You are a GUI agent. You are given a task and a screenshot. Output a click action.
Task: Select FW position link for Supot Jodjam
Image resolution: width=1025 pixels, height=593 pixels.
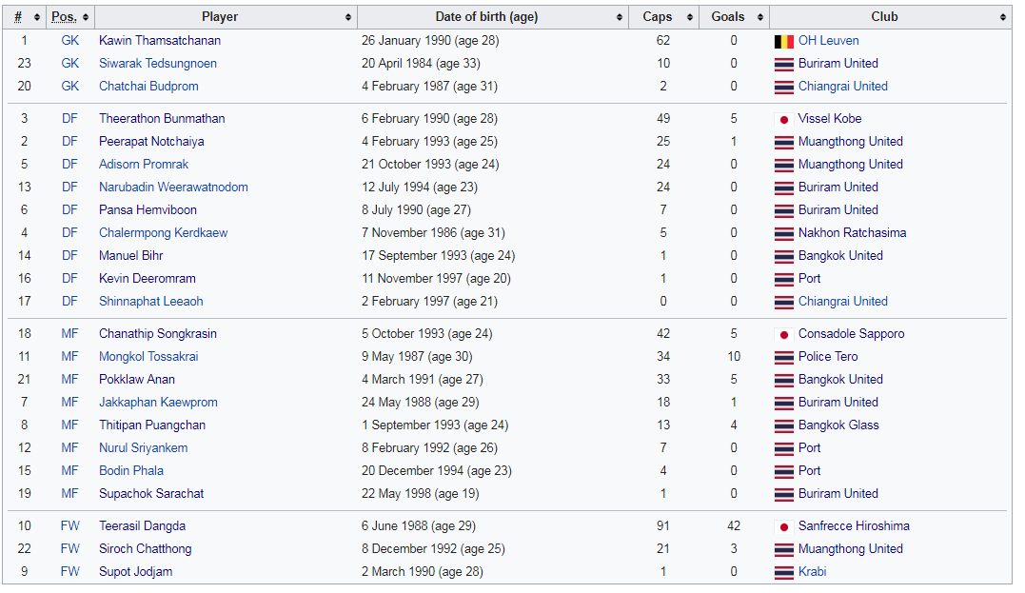click(69, 571)
